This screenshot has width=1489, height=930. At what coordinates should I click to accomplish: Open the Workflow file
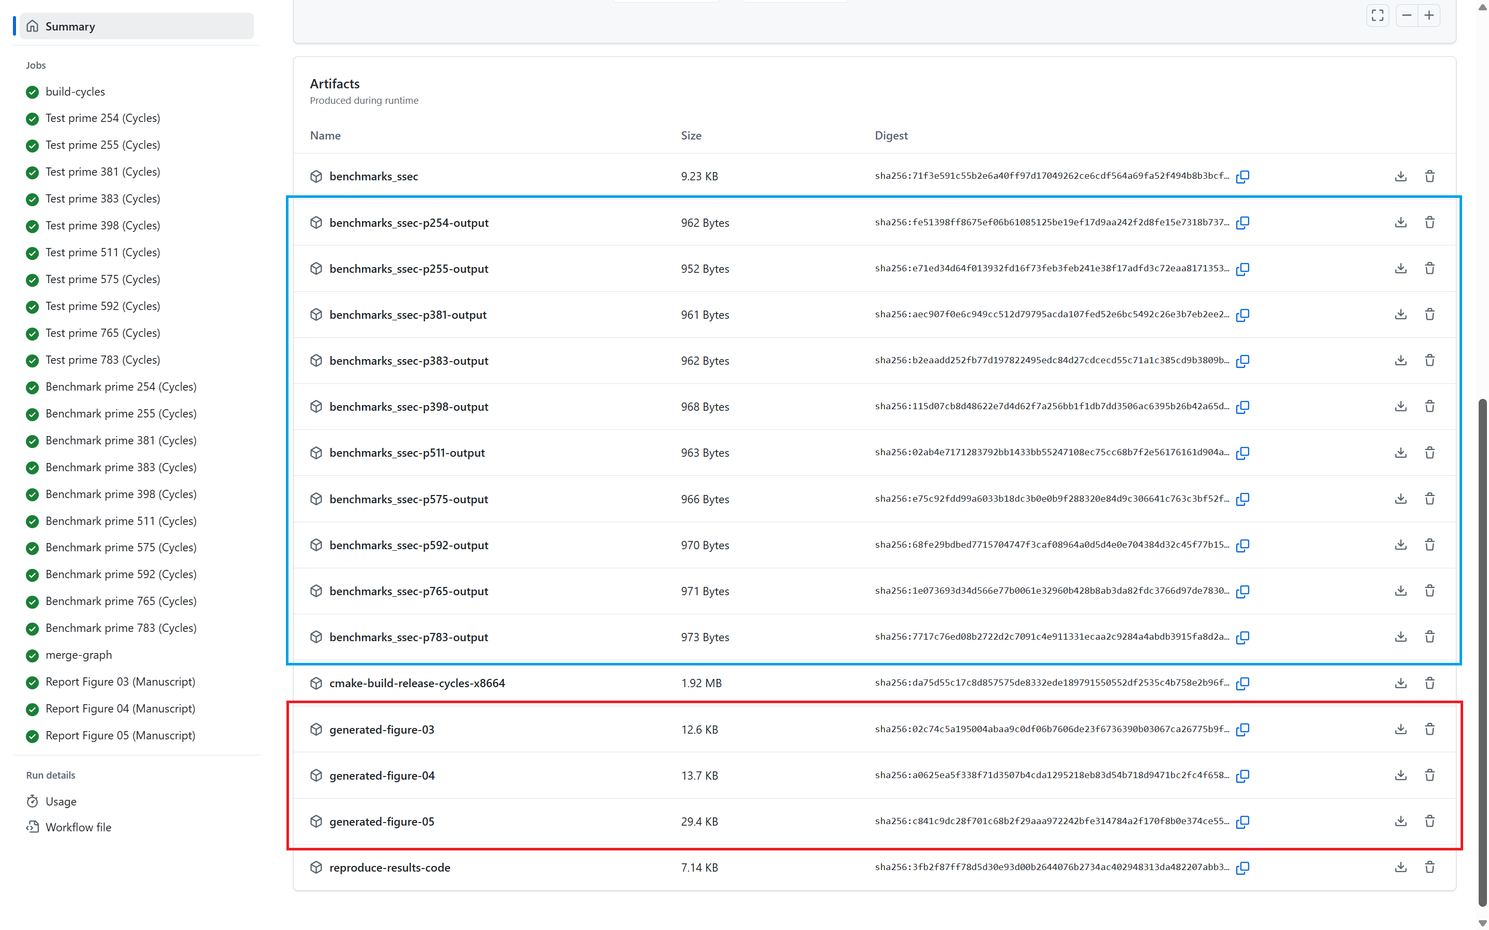78,827
